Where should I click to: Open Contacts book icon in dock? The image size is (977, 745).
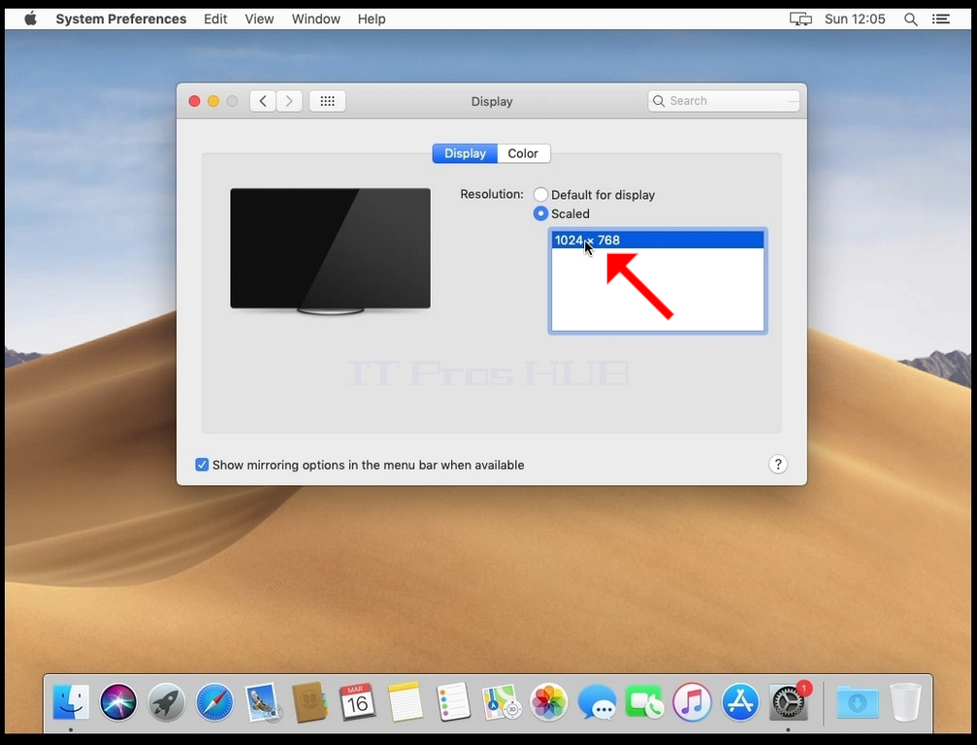(x=309, y=702)
